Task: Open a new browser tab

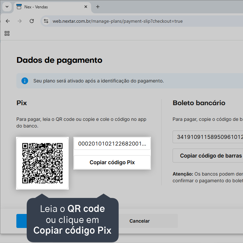Action: [x=98, y=7]
